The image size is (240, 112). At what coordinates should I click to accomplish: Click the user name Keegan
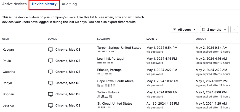(8, 50)
